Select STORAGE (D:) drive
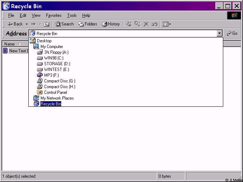 tap(57, 64)
